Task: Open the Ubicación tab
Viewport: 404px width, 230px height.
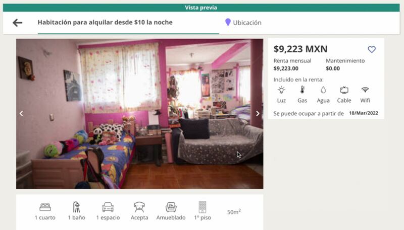Action: click(x=243, y=23)
